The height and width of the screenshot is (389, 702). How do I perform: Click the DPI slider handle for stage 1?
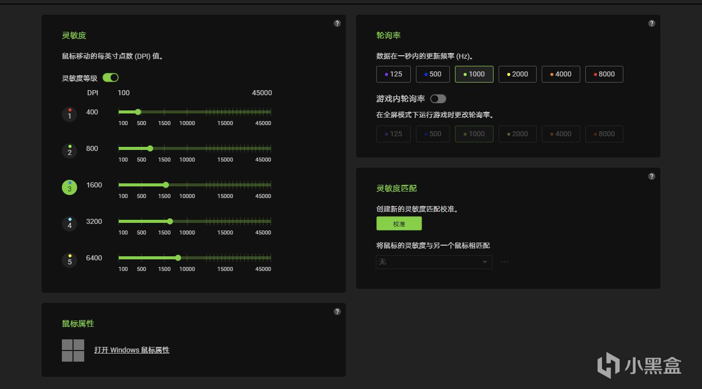137,112
